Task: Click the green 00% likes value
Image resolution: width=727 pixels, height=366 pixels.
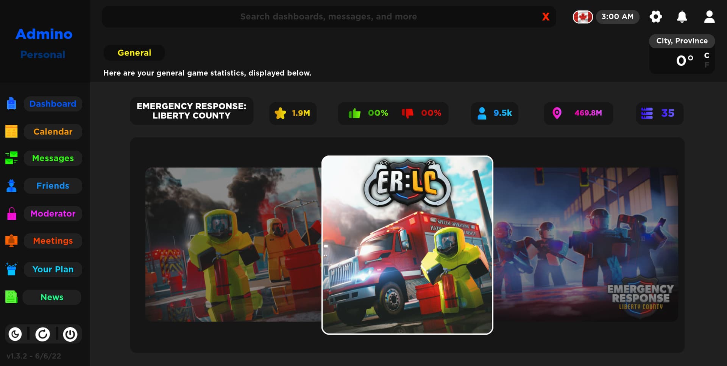Action: (x=378, y=113)
